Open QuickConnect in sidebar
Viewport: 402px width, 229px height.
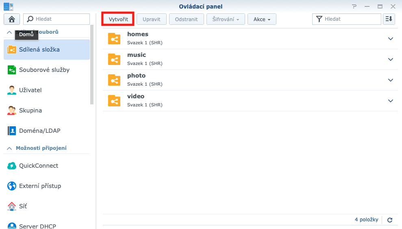click(47, 166)
